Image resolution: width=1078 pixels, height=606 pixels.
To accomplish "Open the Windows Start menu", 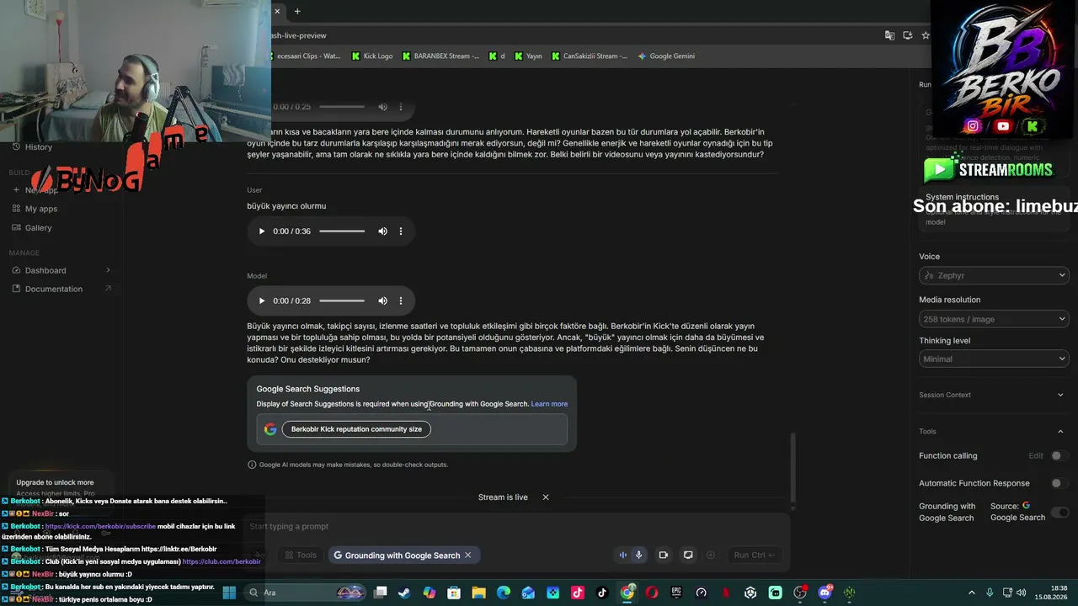I will point(229,593).
